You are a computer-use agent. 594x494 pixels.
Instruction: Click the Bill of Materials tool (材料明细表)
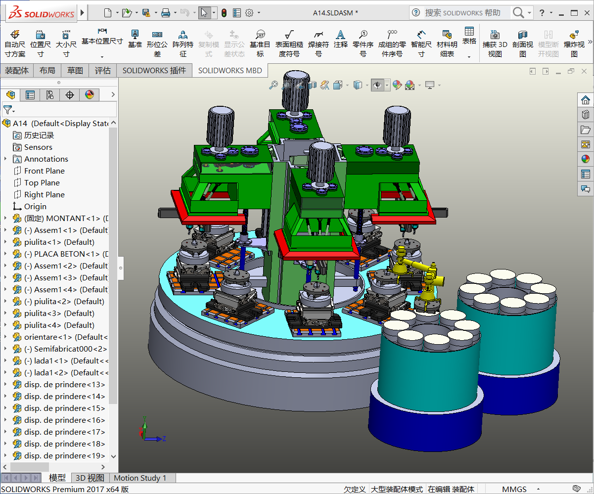(447, 43)
